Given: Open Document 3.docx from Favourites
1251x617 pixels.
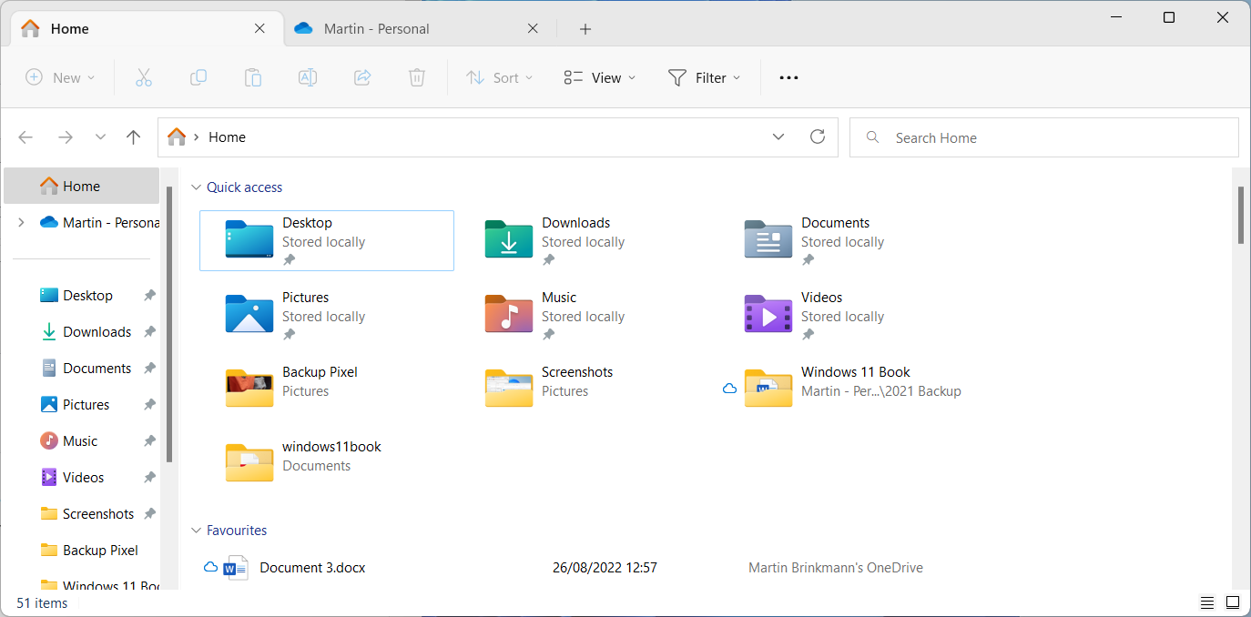Looking at the screenshot, I should (312, 567).
